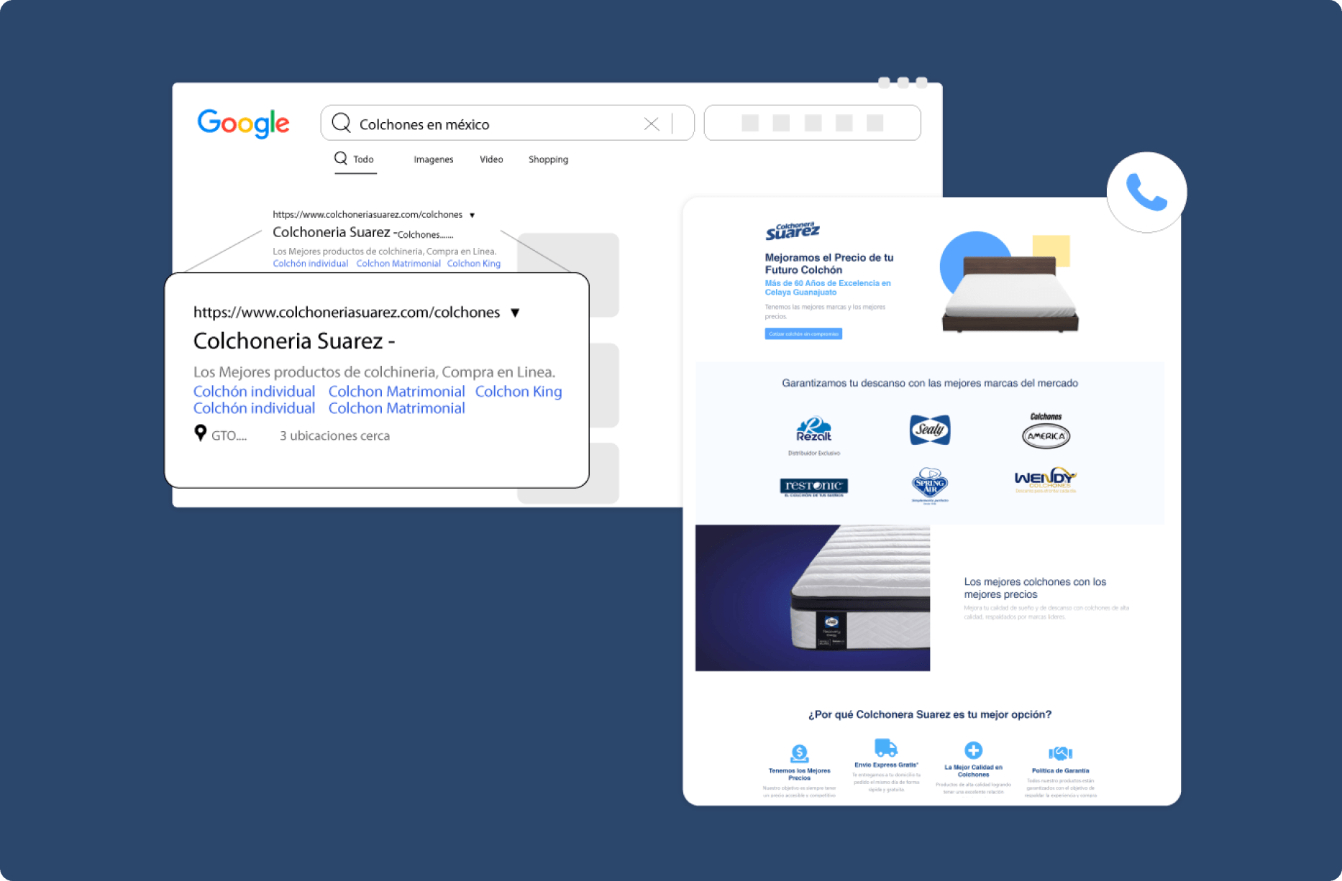This screenshot has width=1342, height=881.
Task: Focus the search field containing "Colchones en méxico"
Action: coord(507,123)
